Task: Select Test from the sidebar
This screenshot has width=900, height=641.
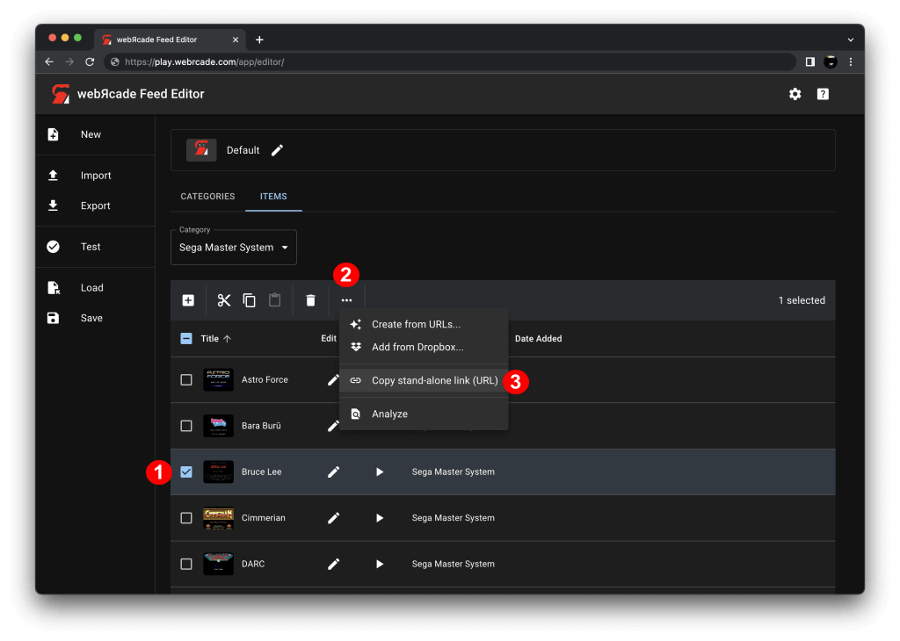Action: pyautogui.click(x=91, y=247)
